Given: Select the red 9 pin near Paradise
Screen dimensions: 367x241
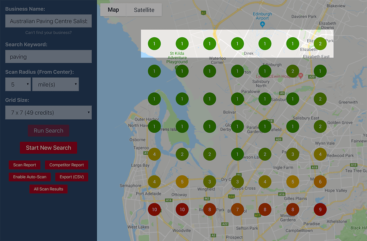Looking at the screenshot, I should tap(320, 209).
